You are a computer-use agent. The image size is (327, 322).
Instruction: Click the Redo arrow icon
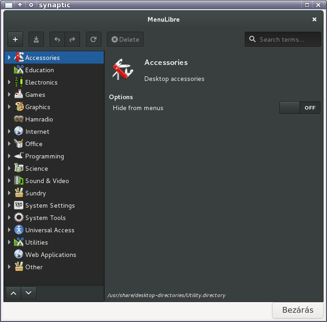click(73, 39)
